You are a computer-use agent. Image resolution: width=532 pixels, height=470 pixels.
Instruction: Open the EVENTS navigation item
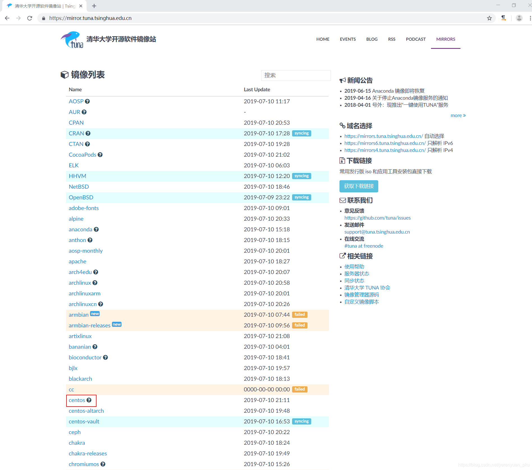pos(348,39)
